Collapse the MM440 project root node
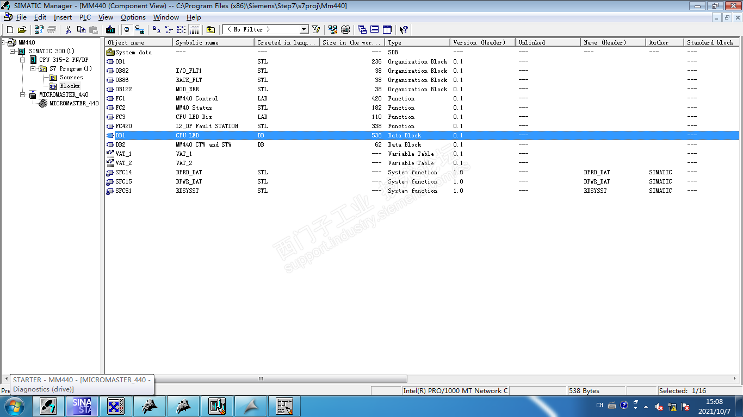743x417 pixels. coord(3,42)
